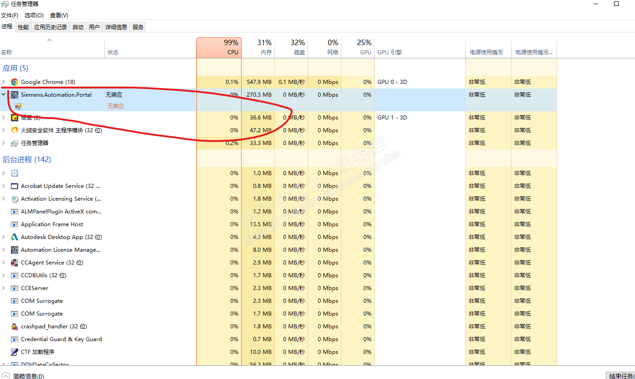Switch to the 用户 tab
The height and width of the screenshot is (379, 635).
[x=94, y=27]
